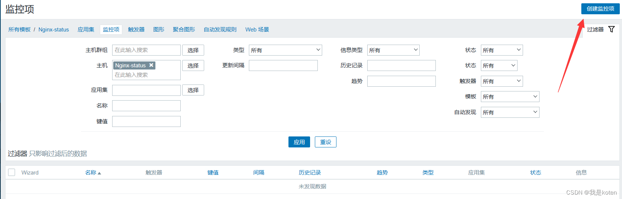
Task: Click the 重设 button
Action: (325, 142)
